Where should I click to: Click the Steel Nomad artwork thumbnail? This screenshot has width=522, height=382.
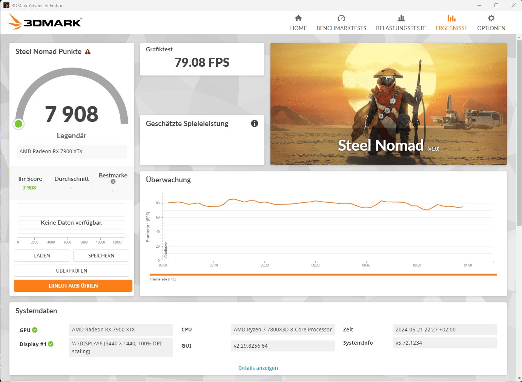[x=388, y=104]
